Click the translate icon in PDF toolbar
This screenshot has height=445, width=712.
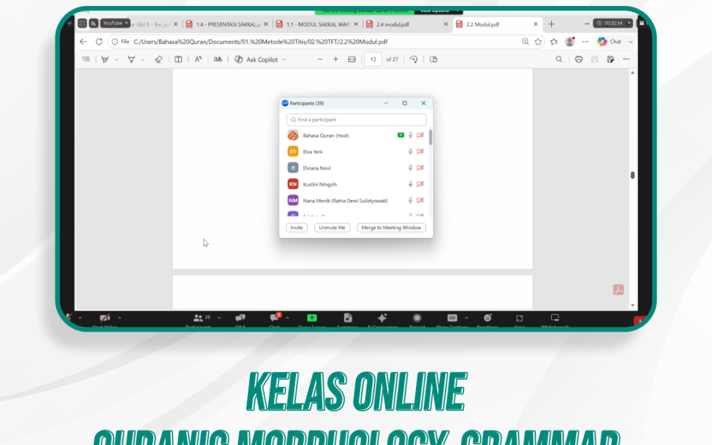[x=218, y=59]
